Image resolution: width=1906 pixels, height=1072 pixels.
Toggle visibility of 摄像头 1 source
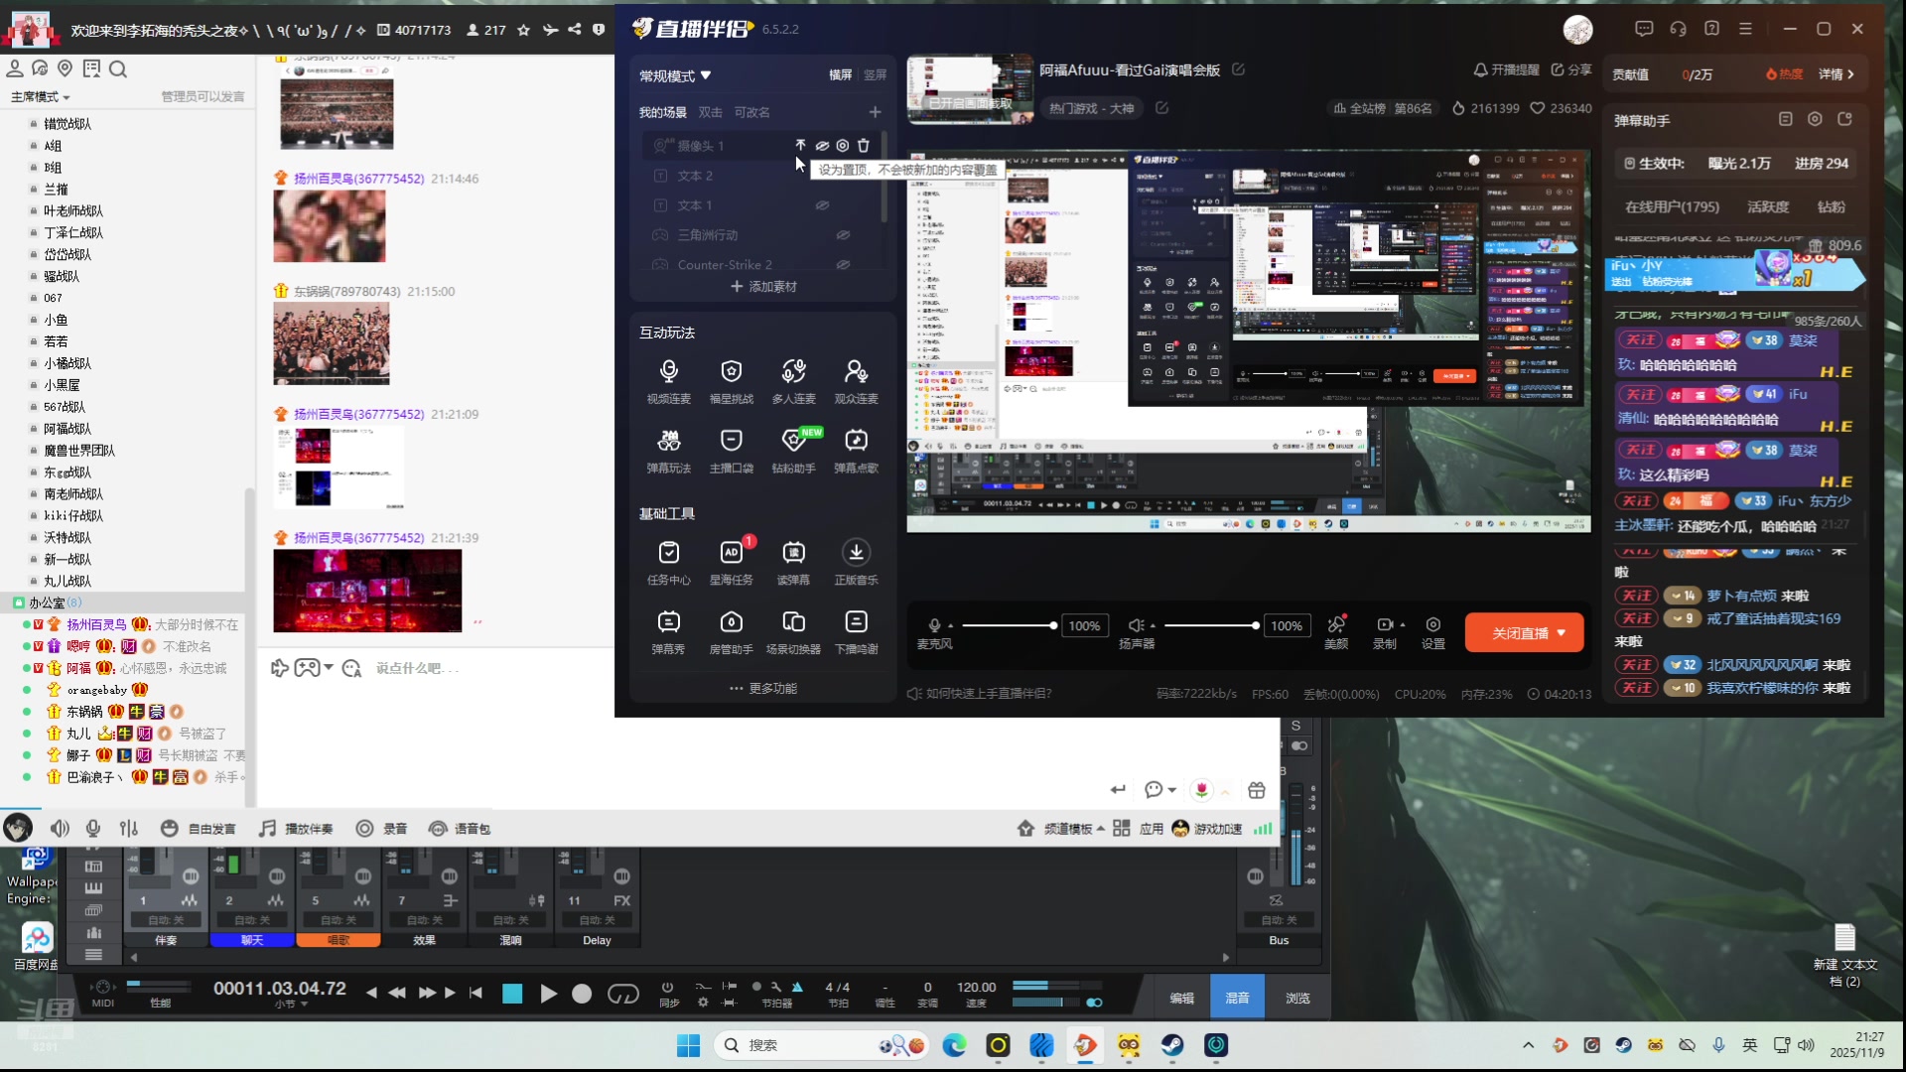822,146
